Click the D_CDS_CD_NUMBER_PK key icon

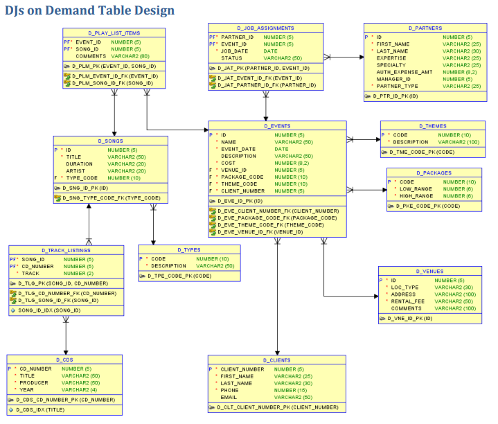[11, 400]
